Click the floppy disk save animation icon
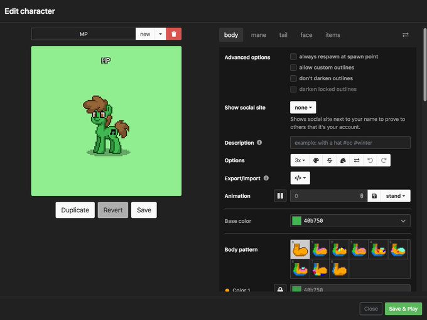 point(374,196)
